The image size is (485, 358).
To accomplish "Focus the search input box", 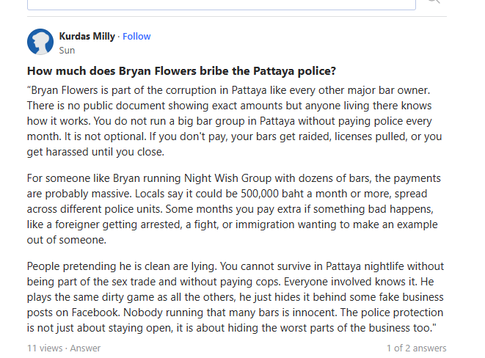I will click(222, 4).
